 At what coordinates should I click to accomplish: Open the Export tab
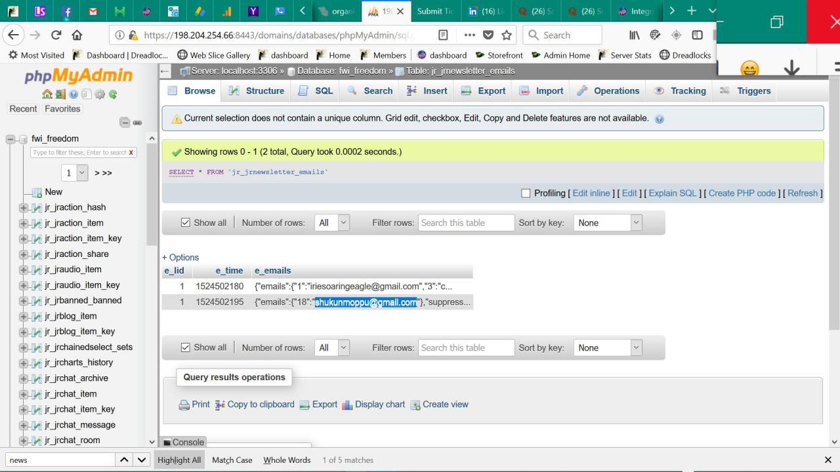point(483,91)
